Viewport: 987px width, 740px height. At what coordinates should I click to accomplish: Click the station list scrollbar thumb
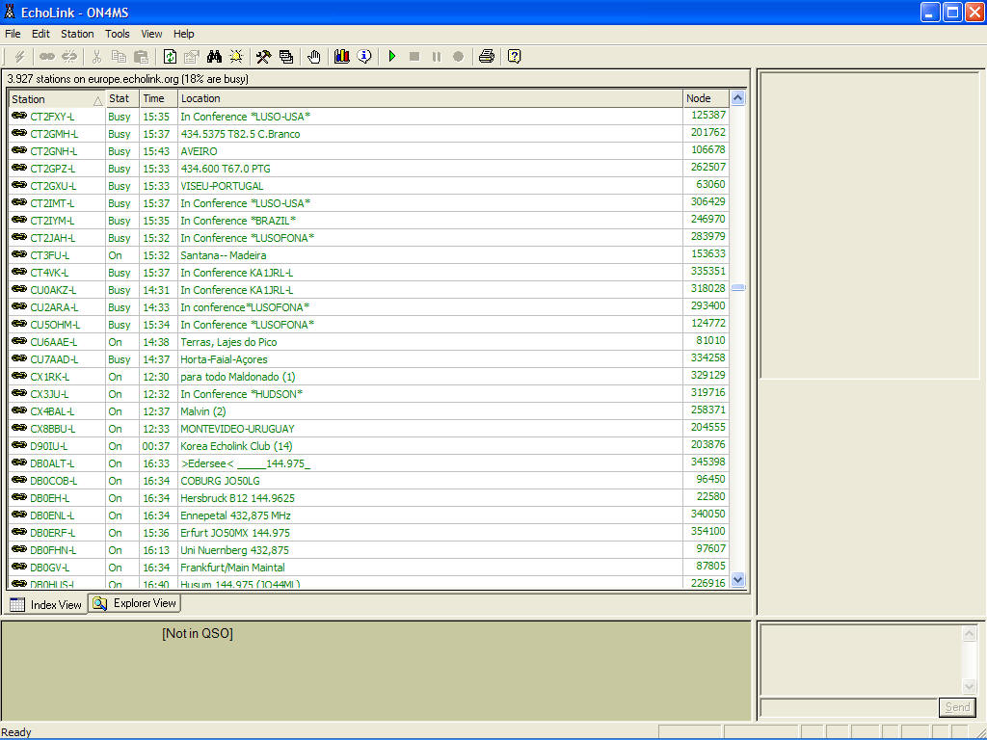click(x=737, y=287)
